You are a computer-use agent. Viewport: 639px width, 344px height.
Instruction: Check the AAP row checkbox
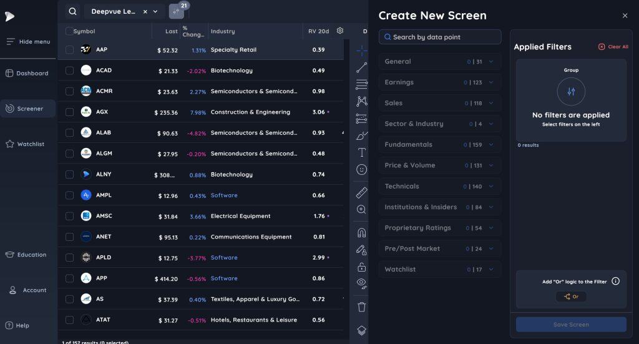tap(70, 50)
